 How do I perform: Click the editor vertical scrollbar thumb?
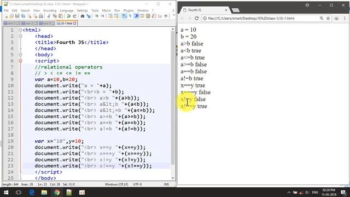click(173, 98)
